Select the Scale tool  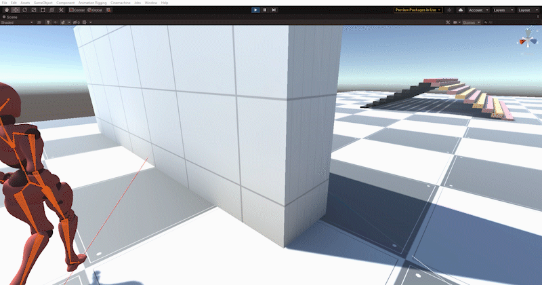33,10
